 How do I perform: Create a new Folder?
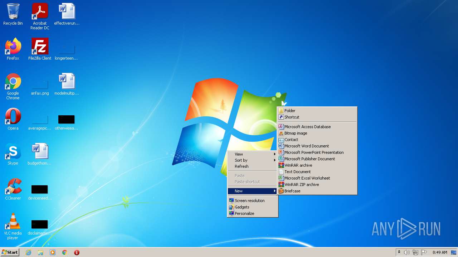click(x=317, y=111)
